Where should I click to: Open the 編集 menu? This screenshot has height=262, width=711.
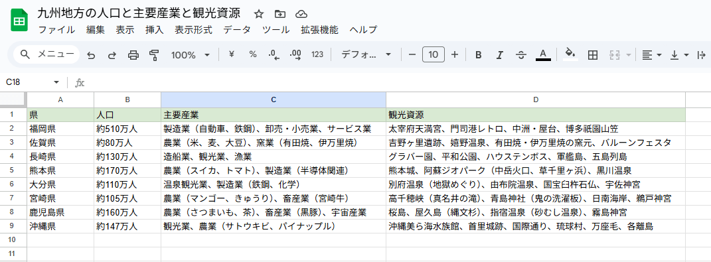point(96,30)
